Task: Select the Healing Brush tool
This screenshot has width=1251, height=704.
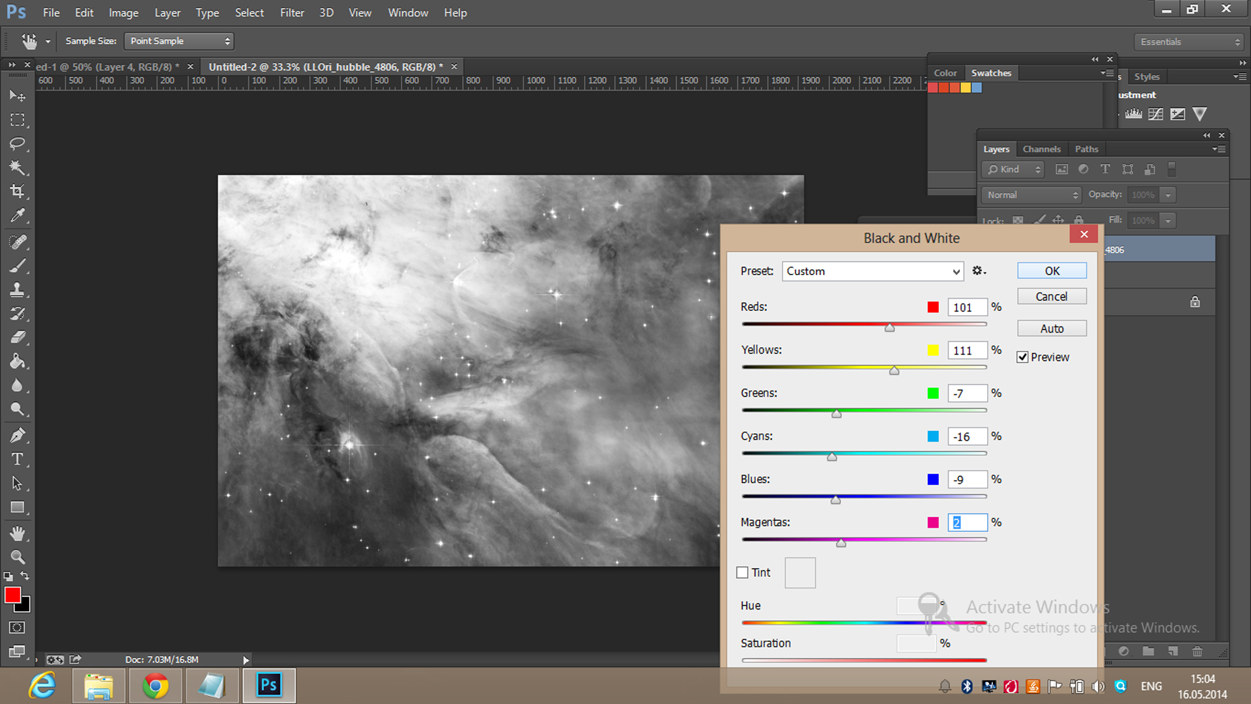Action: pos(18,242)
